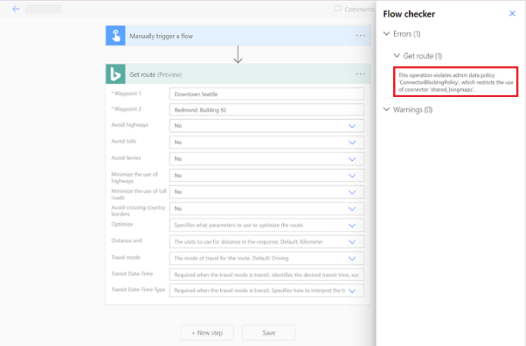Image resolution: width=526 pixels, height=346 pixels.
Task: Click the Bing Maps Get route icon
Action: tap(115, 74)
